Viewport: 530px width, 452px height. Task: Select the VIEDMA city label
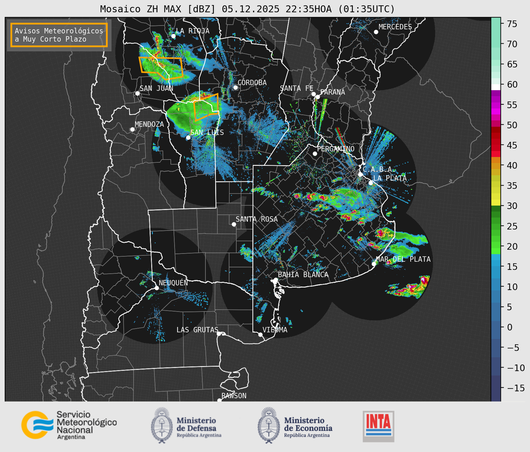click(275, 330)
